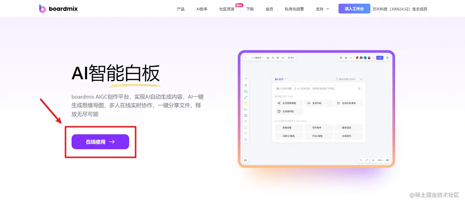Select the kanban columns tool icon
This screenshot has width=465, height=204.
point(246,133)
